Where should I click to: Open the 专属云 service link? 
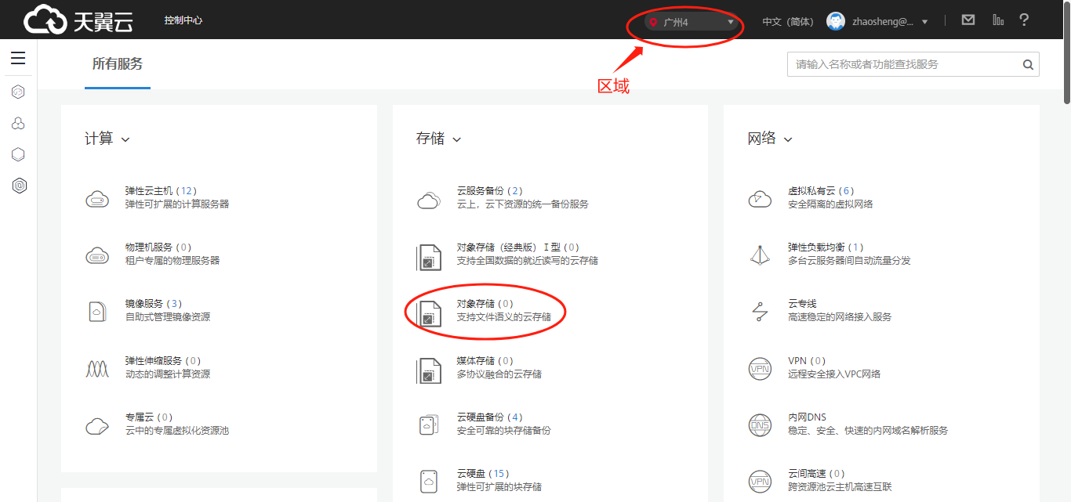click(x=149, y=417)
